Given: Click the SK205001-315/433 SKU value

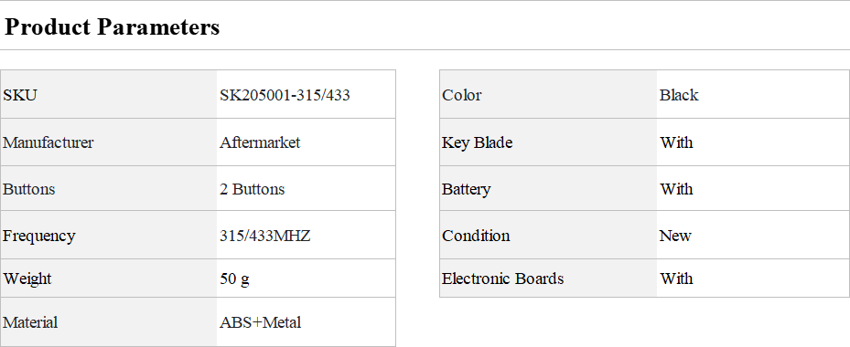Looking at the screenshot, I should 285,95.
